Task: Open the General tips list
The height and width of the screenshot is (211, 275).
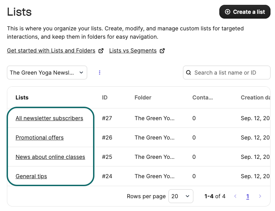Action: click(31, 176)
